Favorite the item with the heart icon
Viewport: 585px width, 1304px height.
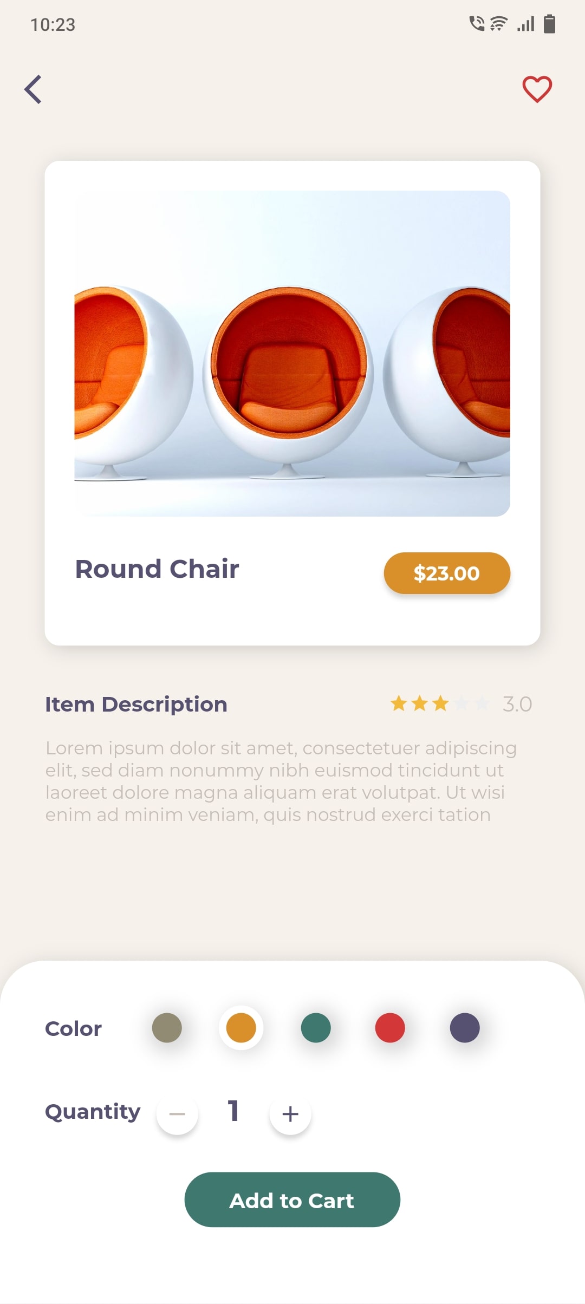click(537, 89)
